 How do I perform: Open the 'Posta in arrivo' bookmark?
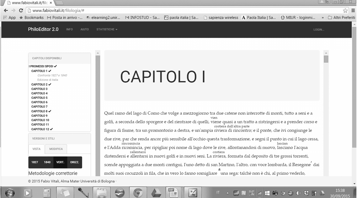pos(65,18)
